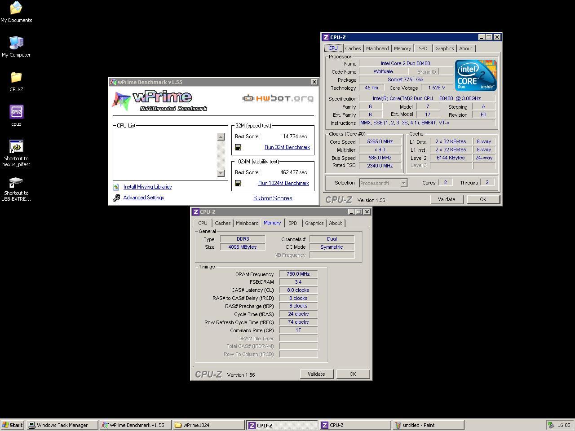Select Graphics tab in lower CPU-Z window
Viewport: 575px width, 431px height.
point(314,223)
